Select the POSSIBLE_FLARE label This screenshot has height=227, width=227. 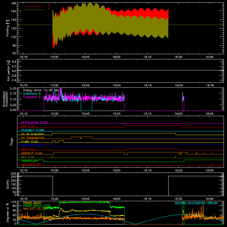(33, 130)
